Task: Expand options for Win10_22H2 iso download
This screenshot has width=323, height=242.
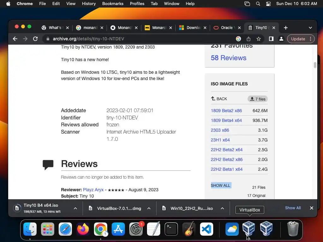Action: click(x=222, y=208)
